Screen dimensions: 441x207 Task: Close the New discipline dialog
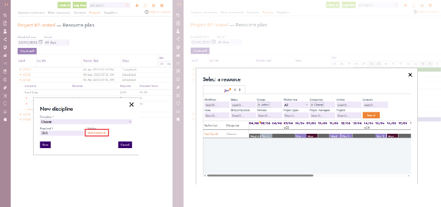click(x=131, y=105)
